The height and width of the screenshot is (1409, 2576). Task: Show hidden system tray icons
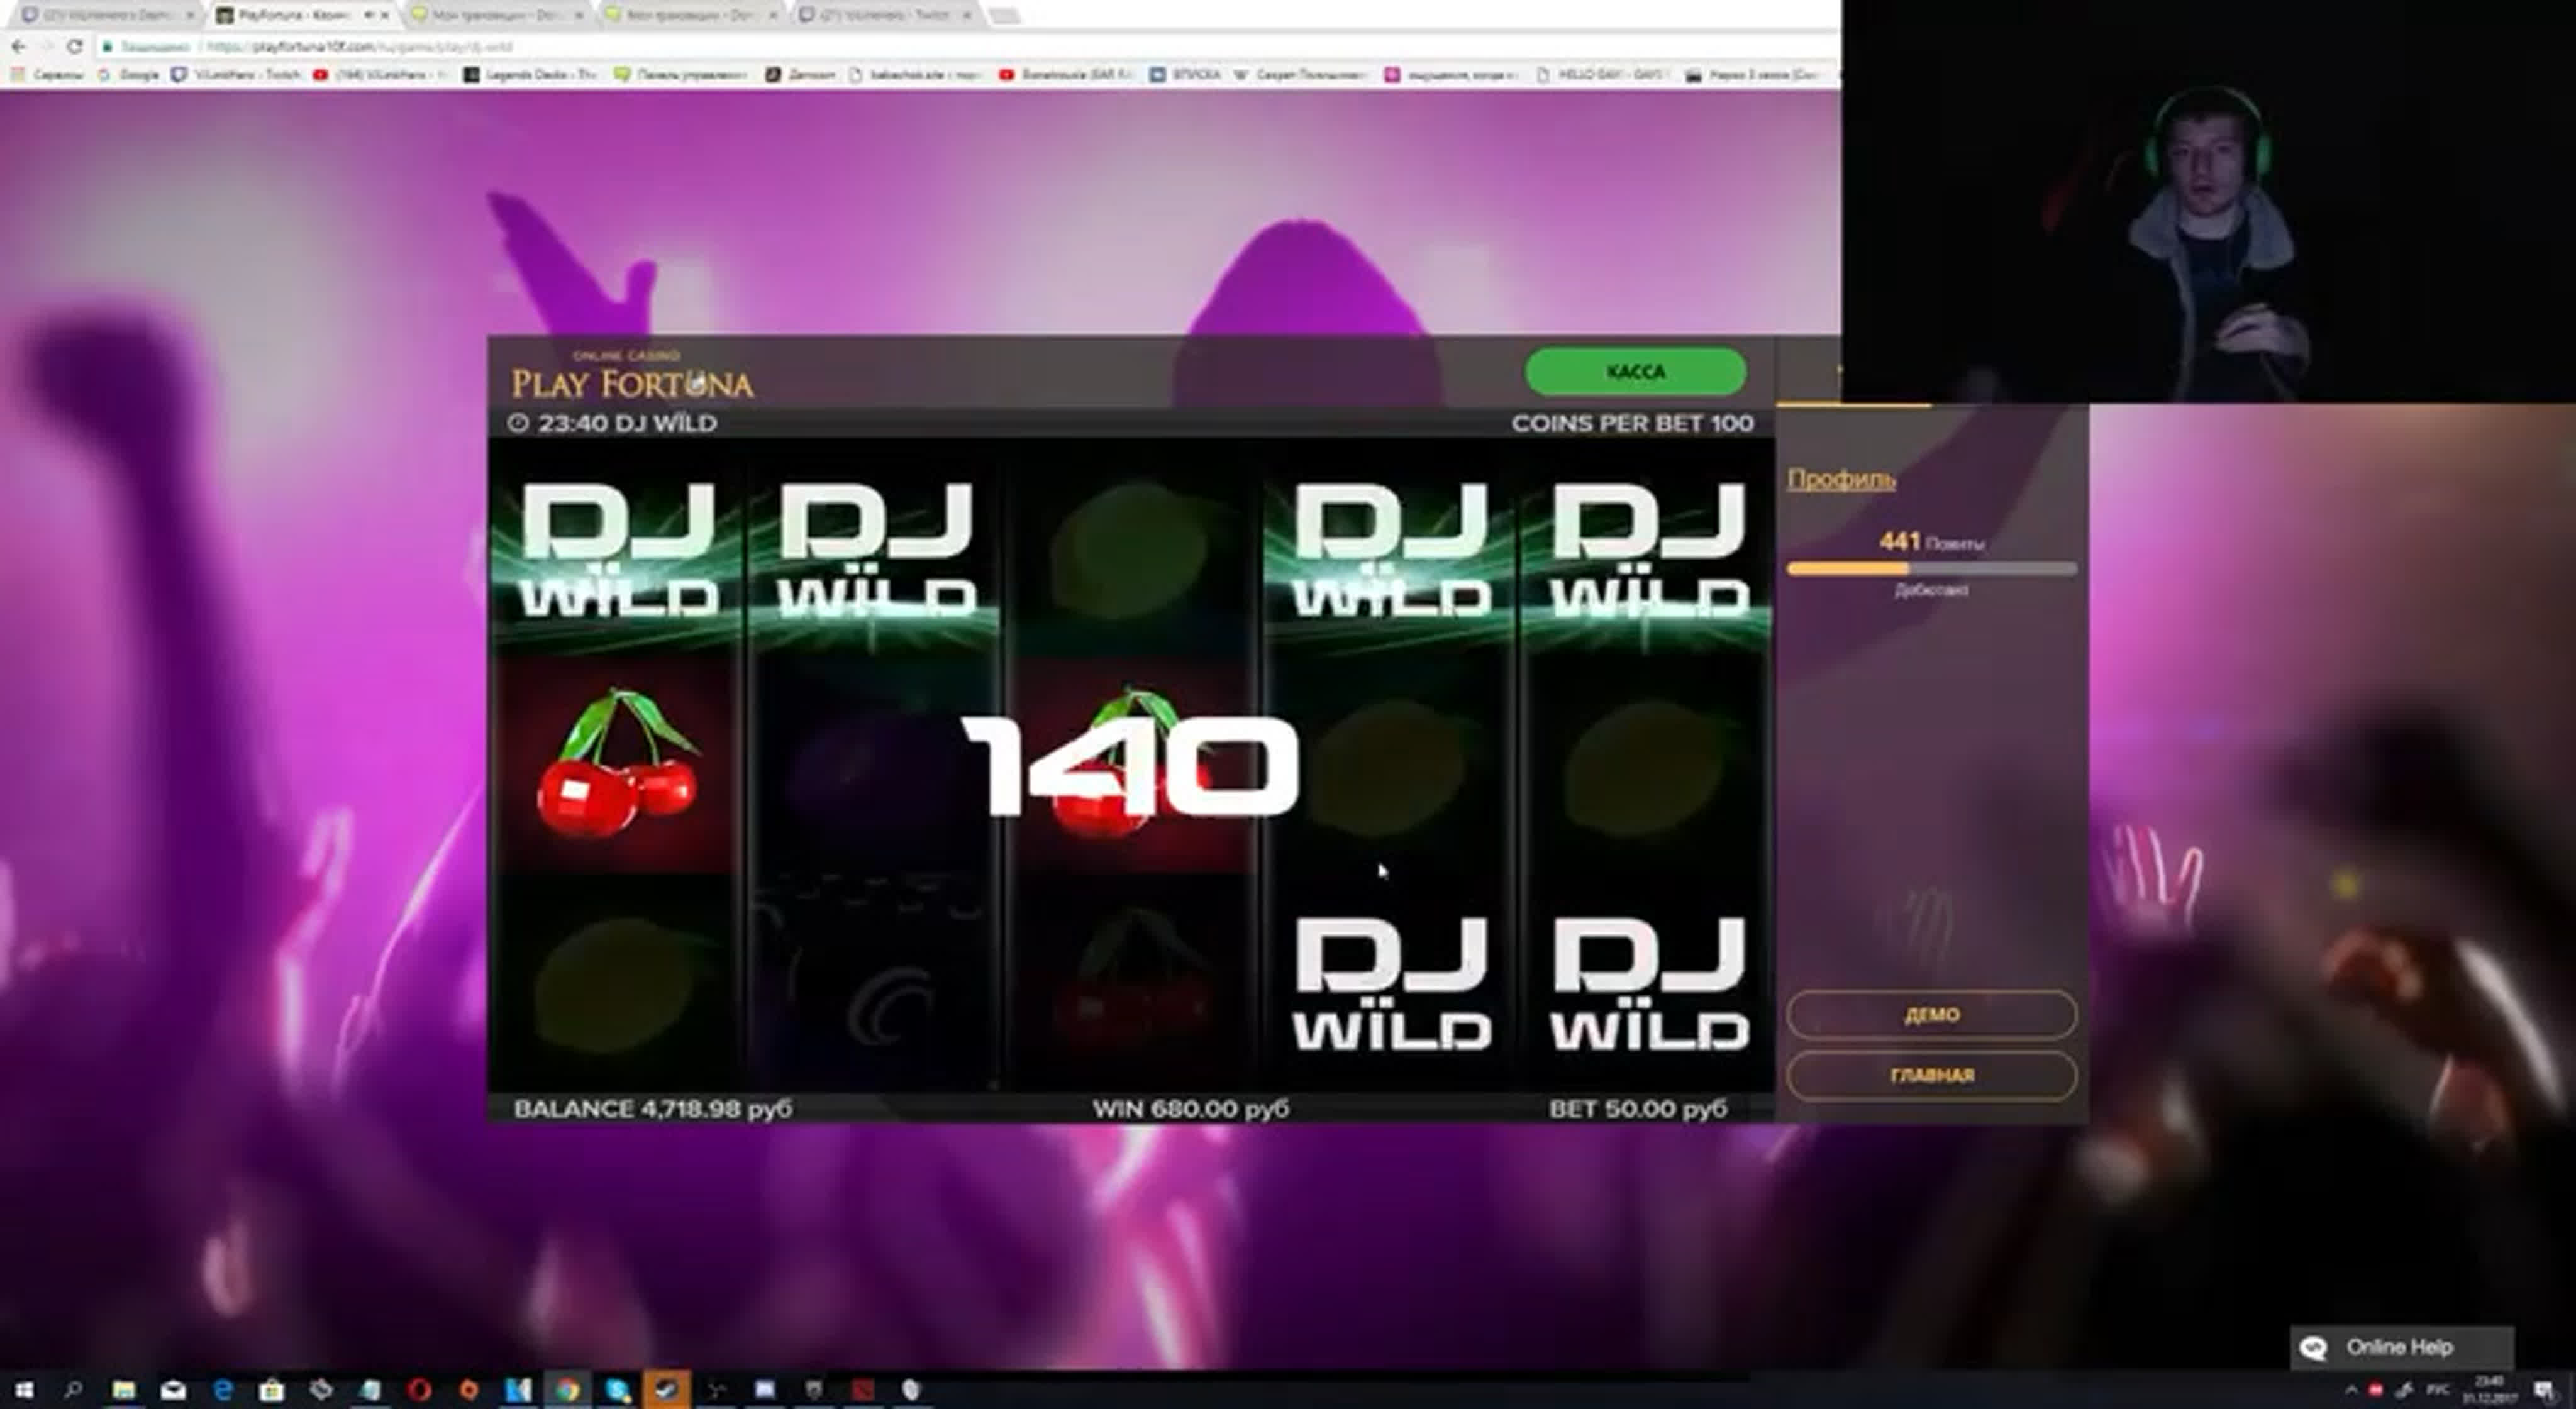click(x=2351, y=1390)
